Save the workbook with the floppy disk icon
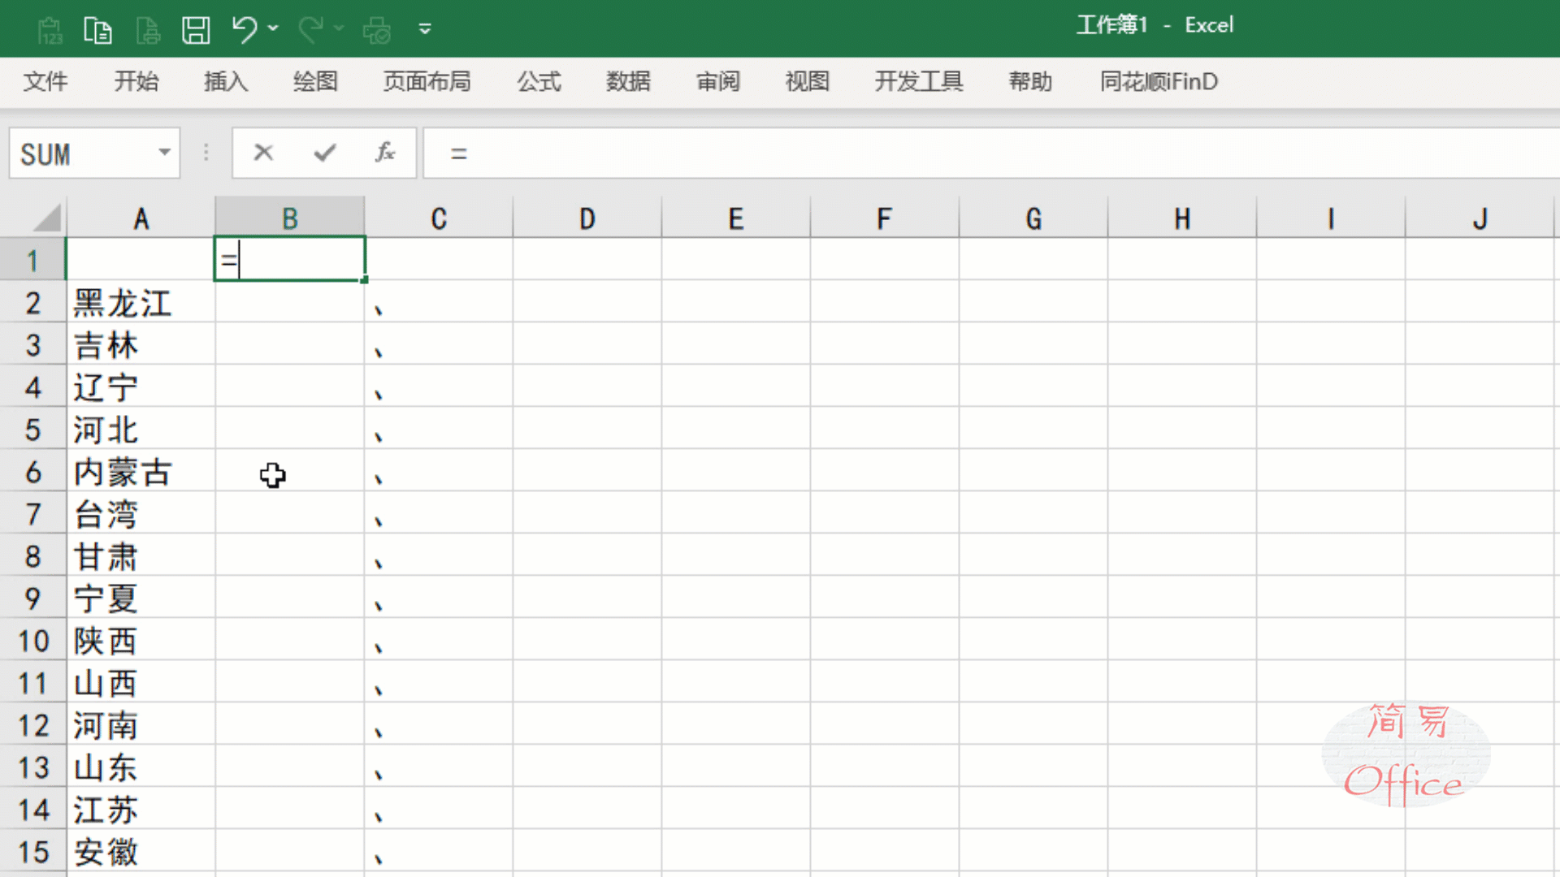 pyautogui.click(x=196, y=30)
